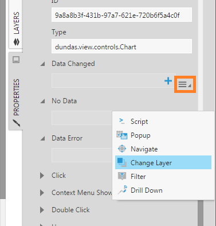Click the Type label
Viewport: 216px width, 226px height.
[59, 32]
